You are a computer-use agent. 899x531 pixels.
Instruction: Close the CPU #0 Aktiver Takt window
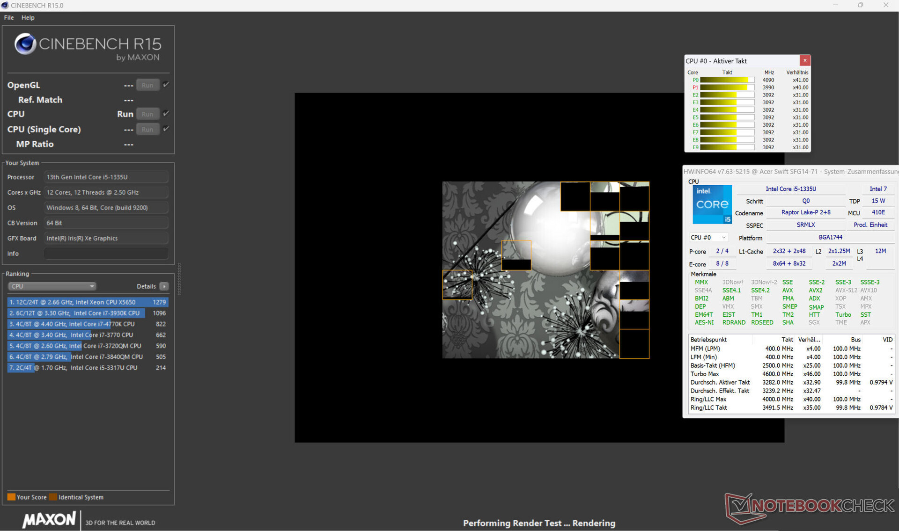(804, 60)
